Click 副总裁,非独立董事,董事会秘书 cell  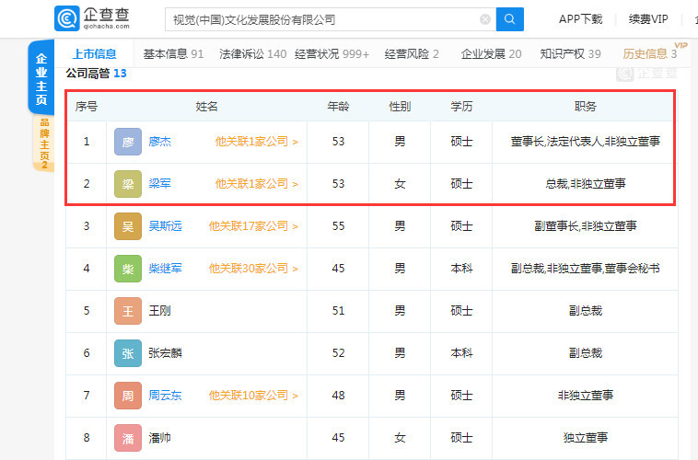coord(585,269)
